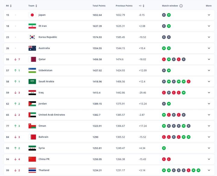Viewport: 217px width, 176px height.
Task: Expand the Uzbekistan row details
Action: (x=209, y=71)
